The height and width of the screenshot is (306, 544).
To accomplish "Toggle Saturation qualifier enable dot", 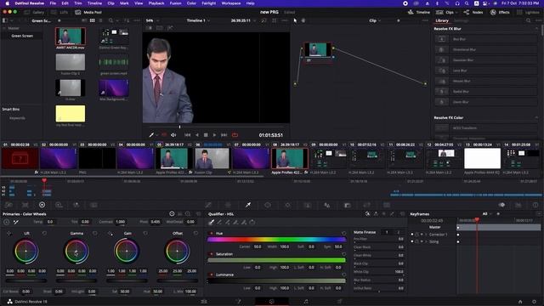I will pos(212,254).
